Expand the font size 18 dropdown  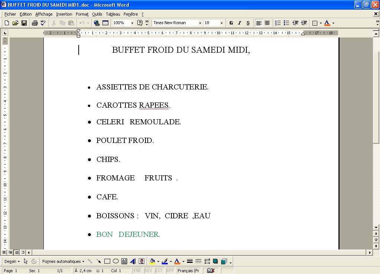pos(222,23)
